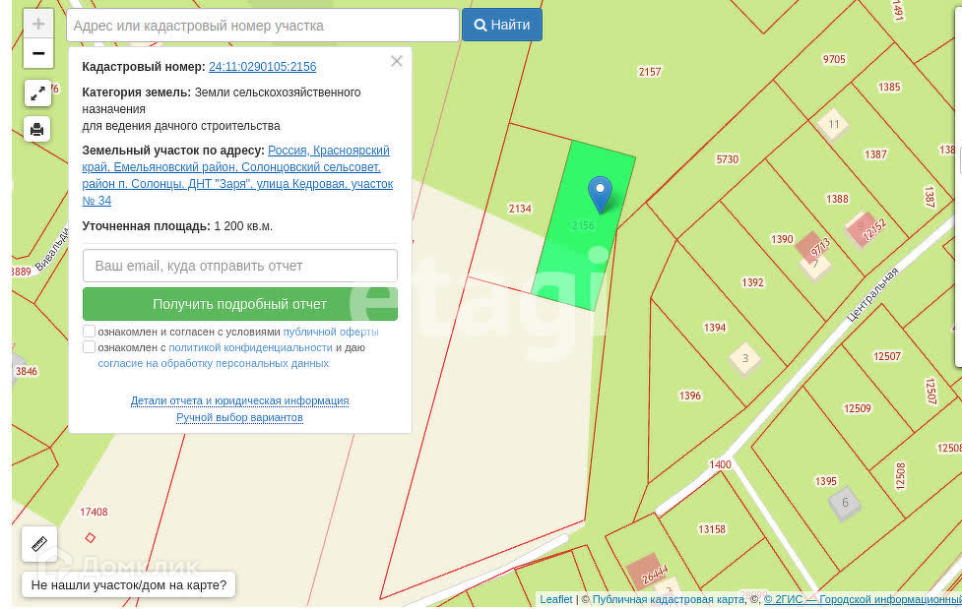Screen dimensions: 962x609
Task: Click the 17408 diamond marker
Action: [x=91, y=538]
